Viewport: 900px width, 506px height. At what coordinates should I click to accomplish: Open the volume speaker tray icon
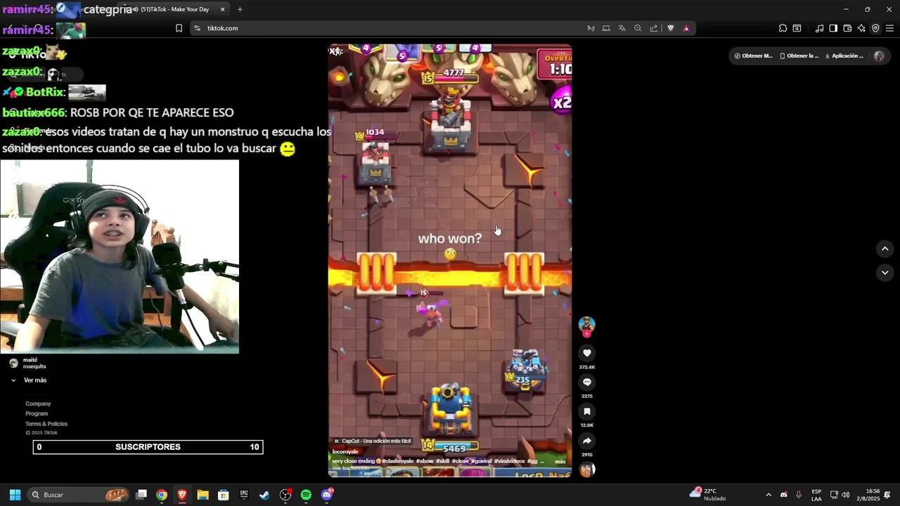pyautogui.click(x=846, y=495)
